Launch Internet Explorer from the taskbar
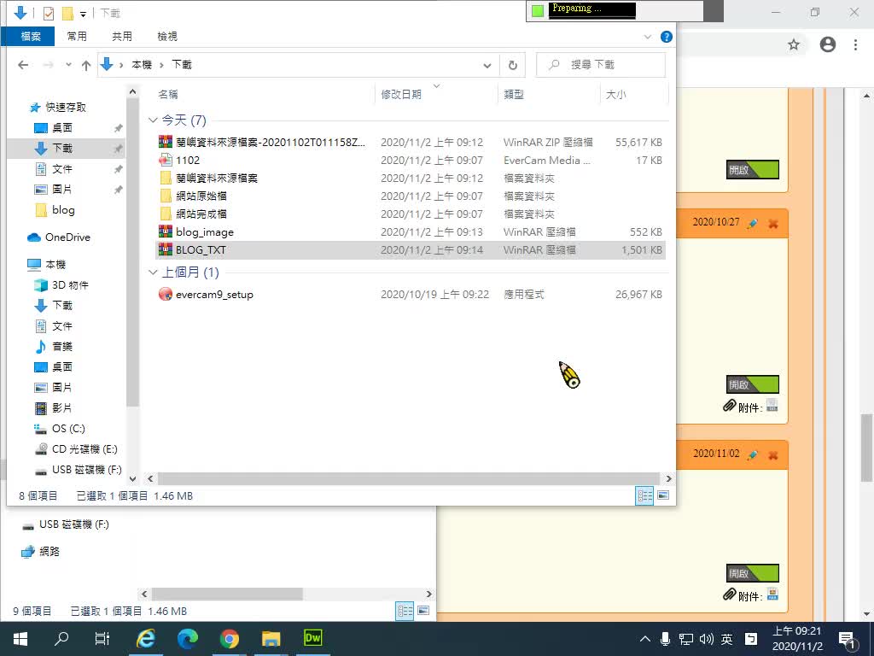This screenshot has width=874, height=656. click(145, 639)
